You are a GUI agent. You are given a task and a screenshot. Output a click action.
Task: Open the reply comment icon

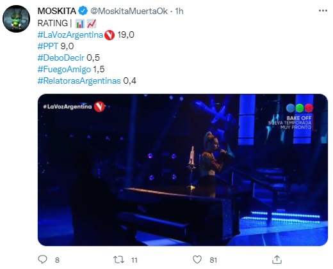(42, 259)
